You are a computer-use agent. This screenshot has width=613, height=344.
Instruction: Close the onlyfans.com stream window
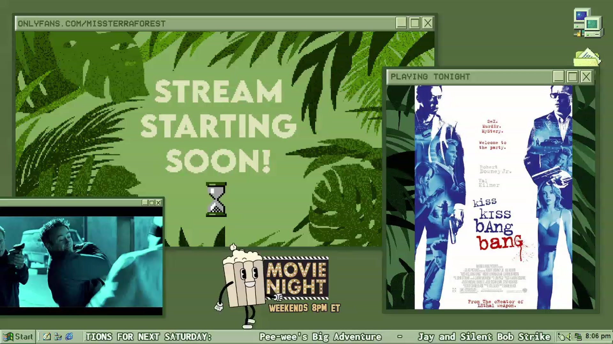coord(428,23)
